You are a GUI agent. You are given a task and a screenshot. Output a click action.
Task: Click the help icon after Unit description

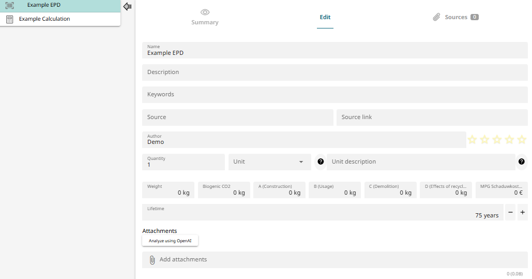[x=522, y=162]
